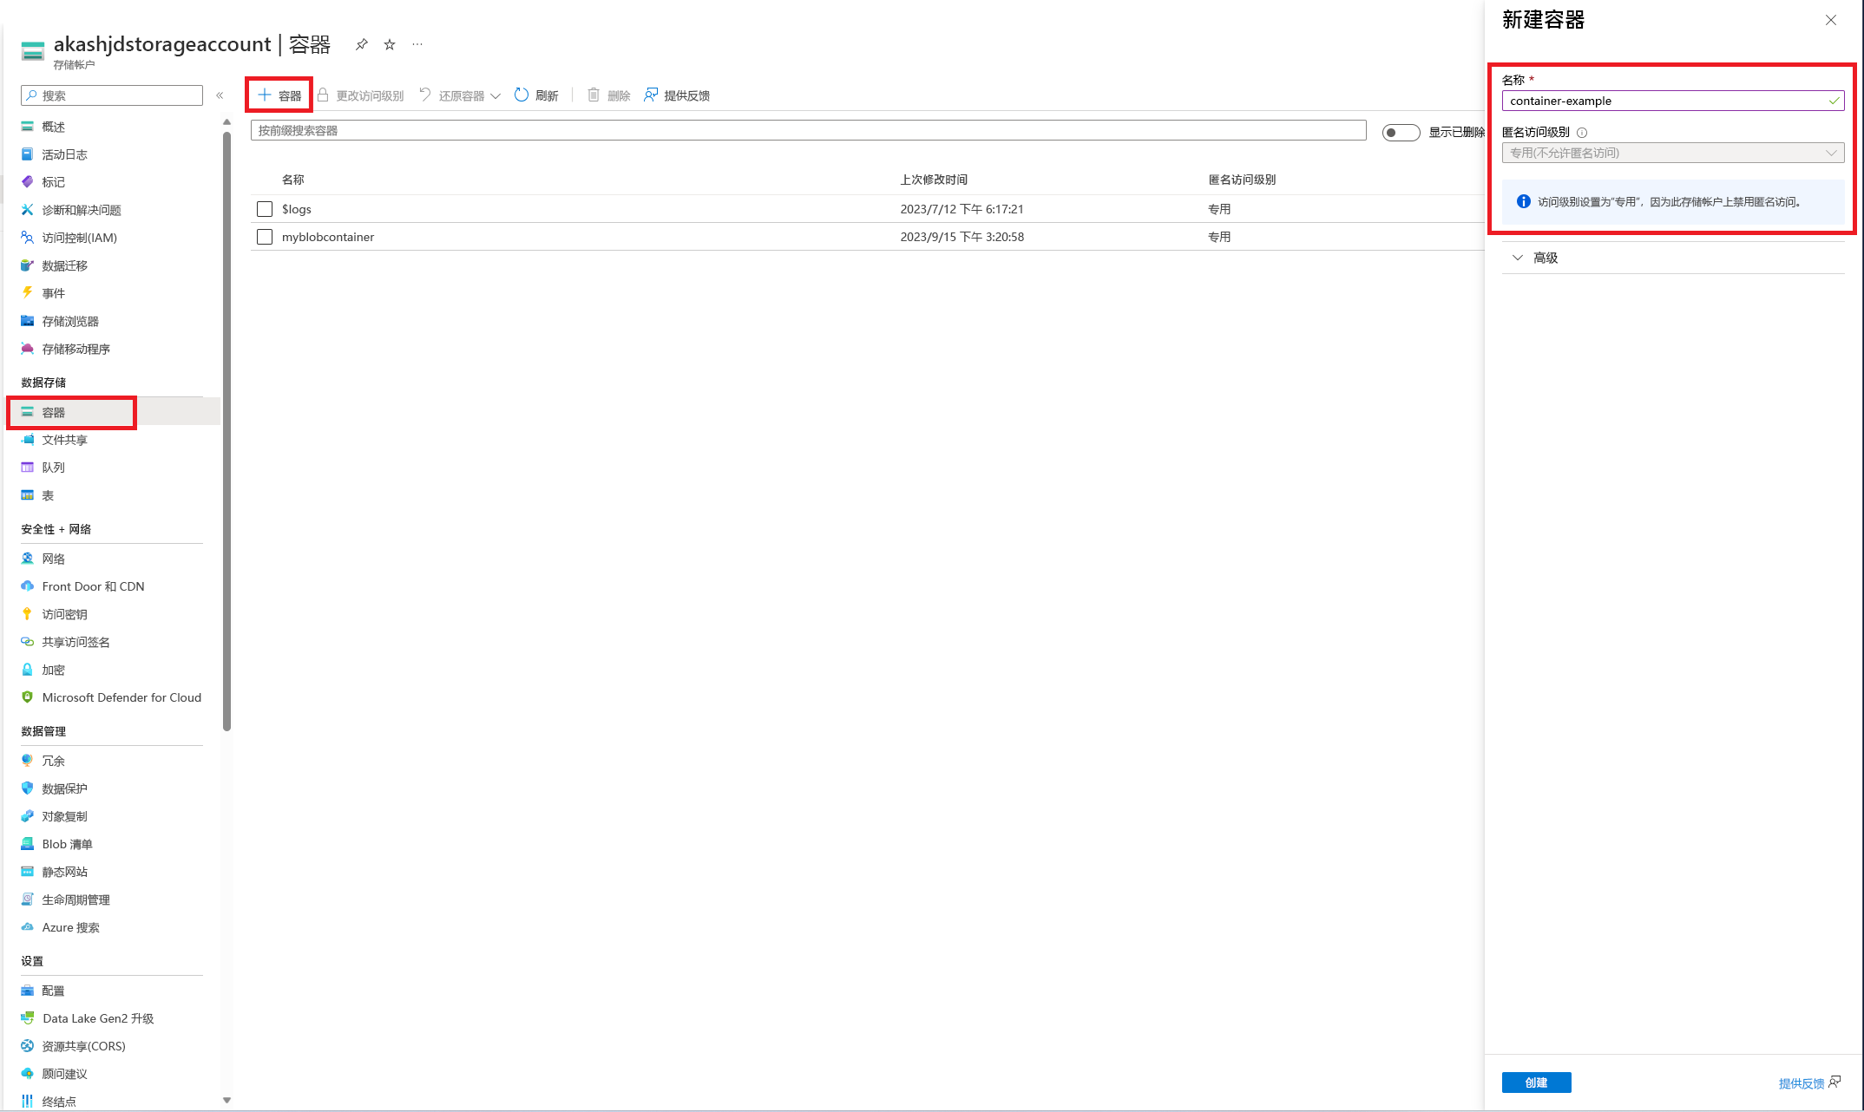Image resolution: width=1864 pixels, height=1112 pixels.
Task: Open 生命周期管理 item
Action: [75, 899]
